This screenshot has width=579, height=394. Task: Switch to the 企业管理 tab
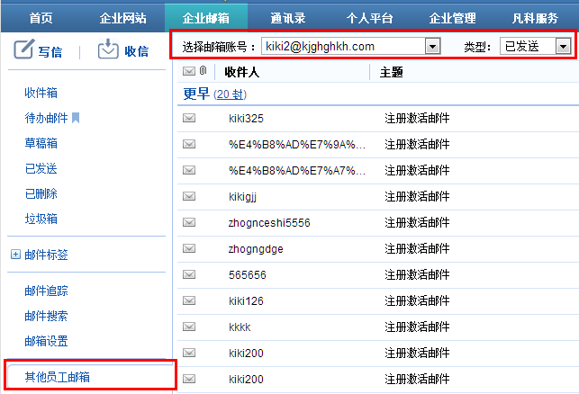click(x=452, y=17)
